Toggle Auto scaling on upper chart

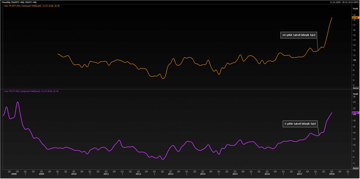click(355, 88)
